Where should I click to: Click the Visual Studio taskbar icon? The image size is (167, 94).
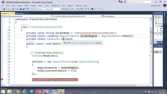(46, 92)
